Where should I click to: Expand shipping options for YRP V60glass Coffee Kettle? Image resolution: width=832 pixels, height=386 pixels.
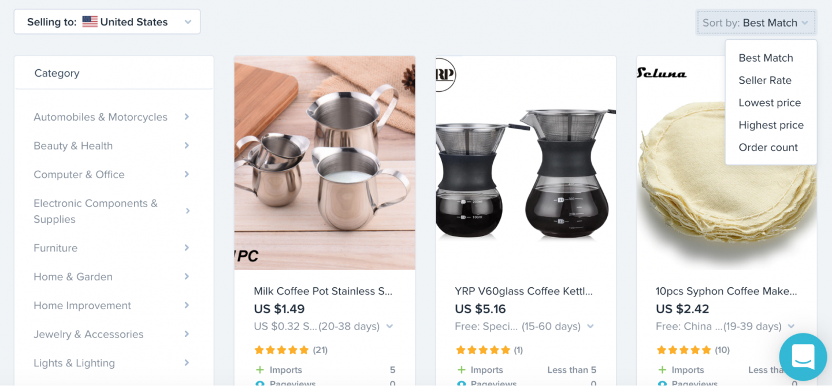point(590,327)
